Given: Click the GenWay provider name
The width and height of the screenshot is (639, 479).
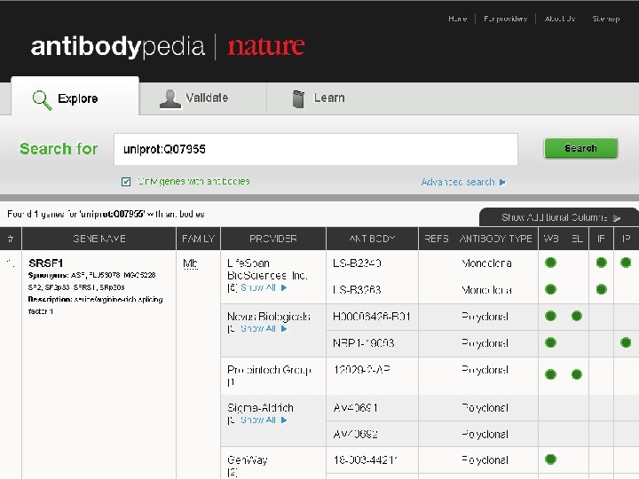Looking at the screenshot, I should click(x=247, y=460).
